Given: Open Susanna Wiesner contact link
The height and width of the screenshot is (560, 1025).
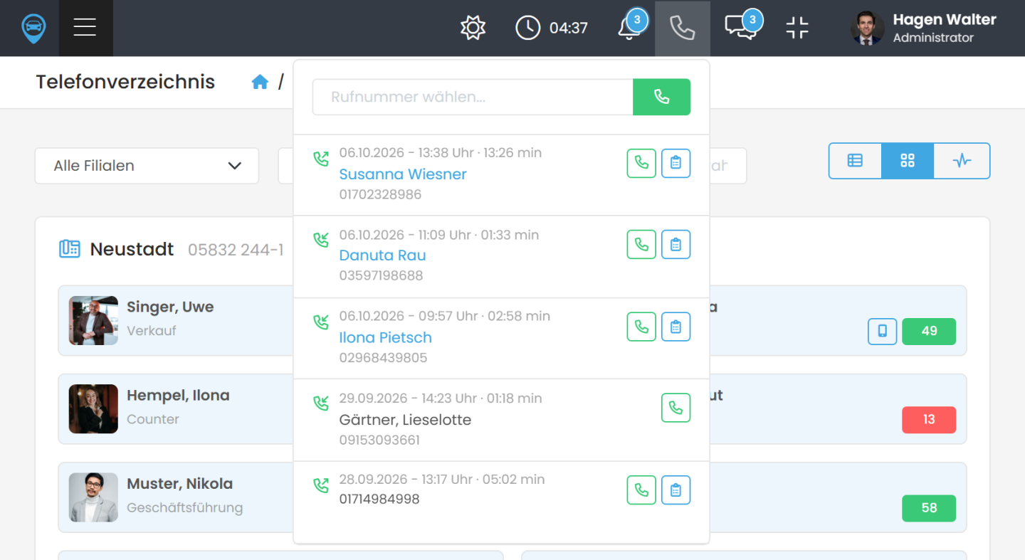Looking at the screenshot, I should pos(403,174).
